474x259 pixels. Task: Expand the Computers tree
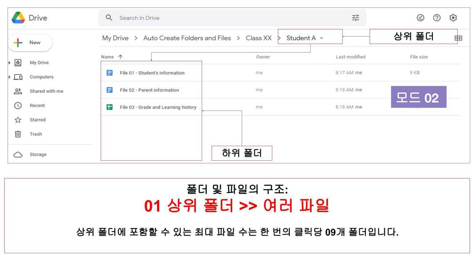pyautogui.click(x=10, y=77)
